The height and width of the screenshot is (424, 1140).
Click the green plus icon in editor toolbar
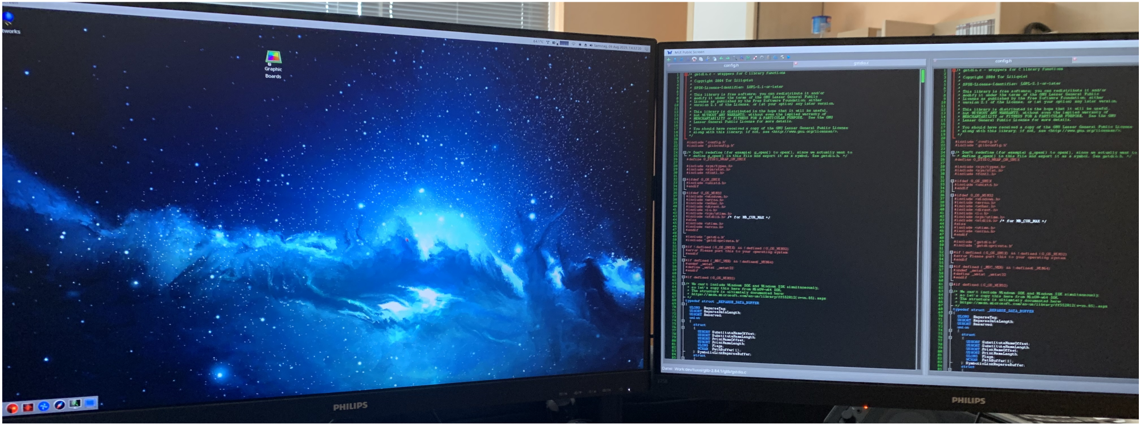click(x=669, y=60)
